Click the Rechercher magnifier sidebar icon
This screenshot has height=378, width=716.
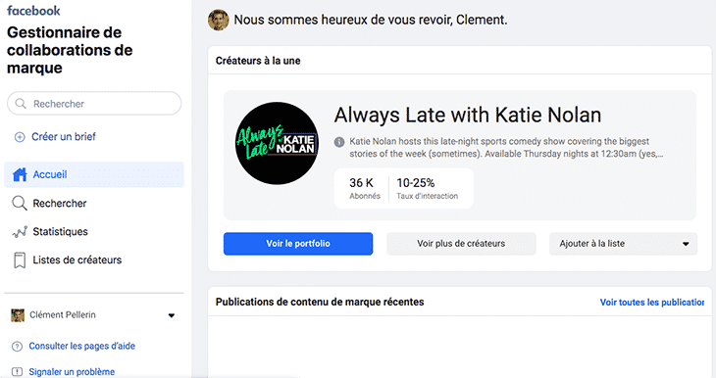[x=20, y=203]
